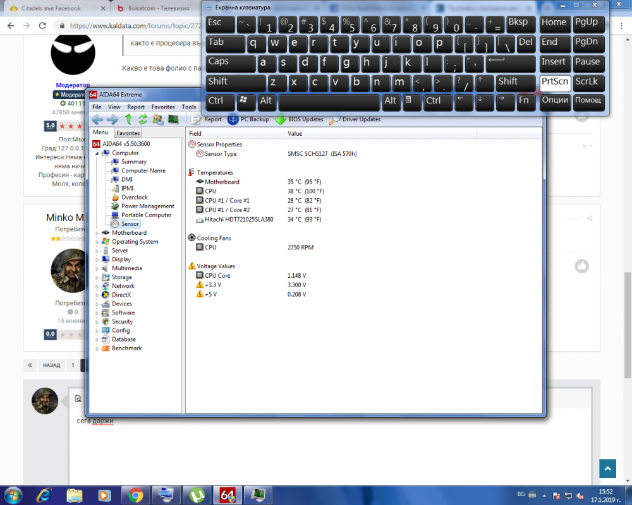632x505 pixels.
Task: Click Driver Updates in the toolbar
Action: [x=355, y=119]
